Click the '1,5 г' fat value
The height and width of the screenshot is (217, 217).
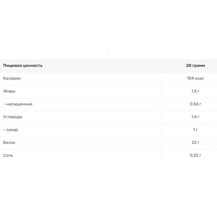coord(195,91)
